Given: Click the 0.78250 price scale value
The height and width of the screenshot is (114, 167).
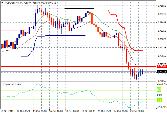Looking at the screenshot, I should click(x=162, y=31).
